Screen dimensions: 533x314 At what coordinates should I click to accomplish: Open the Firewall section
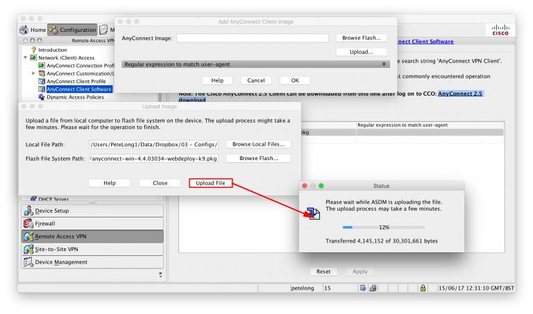[x=92, y=223]
